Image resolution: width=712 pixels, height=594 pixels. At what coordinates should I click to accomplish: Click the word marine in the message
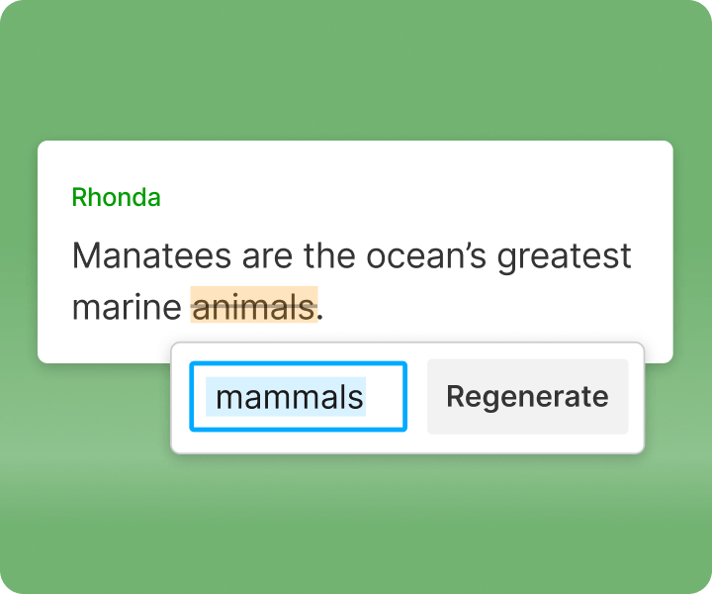pyautogui.click(x=126, y=308)
